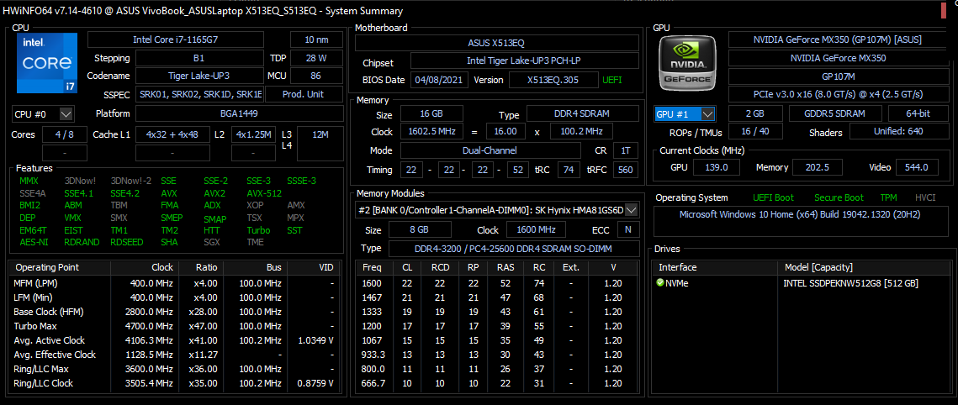Select the L1 cache 4x32 + 4x48 field
Image resolution: width=958 pixels, height=405 pixels.
tap(172, 134)
